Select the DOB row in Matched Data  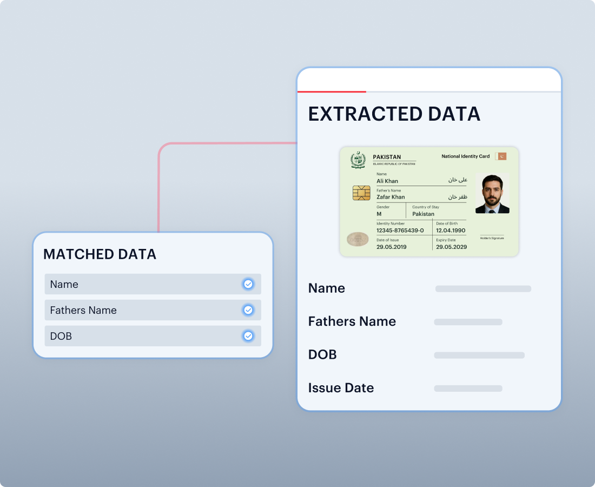click(141, 336)
